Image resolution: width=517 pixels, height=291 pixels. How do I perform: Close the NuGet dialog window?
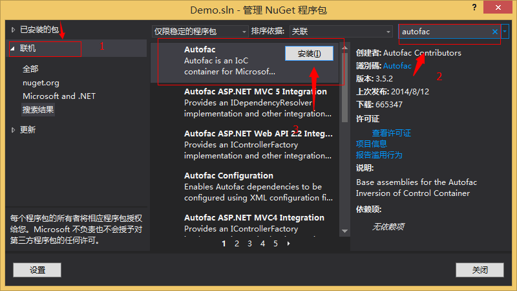[498, 7]
